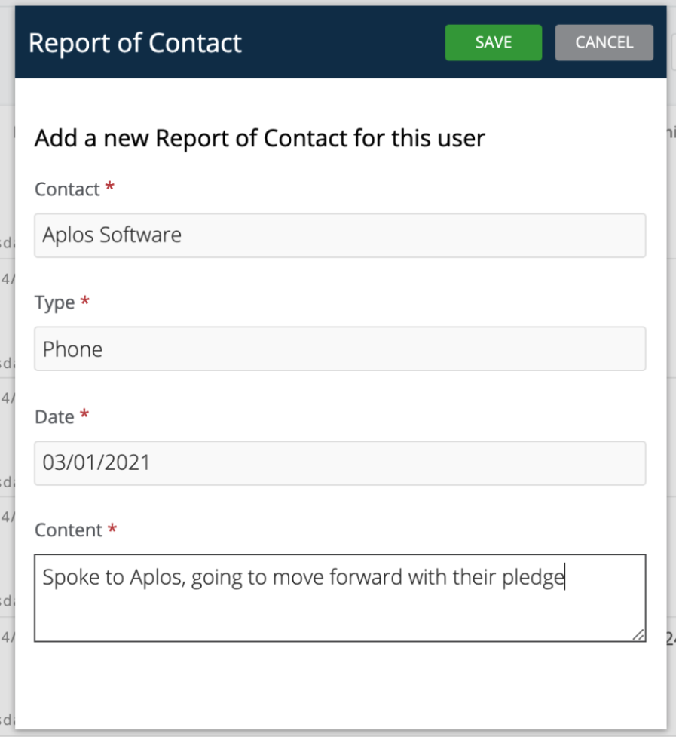Click the green SAVE button

point(494,43)
